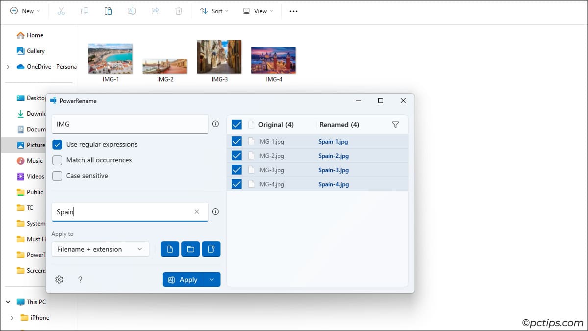Click the Apply button to rename files
This screenshot has height=331, width=588.
pyautogui.click(x=183, y=280)
